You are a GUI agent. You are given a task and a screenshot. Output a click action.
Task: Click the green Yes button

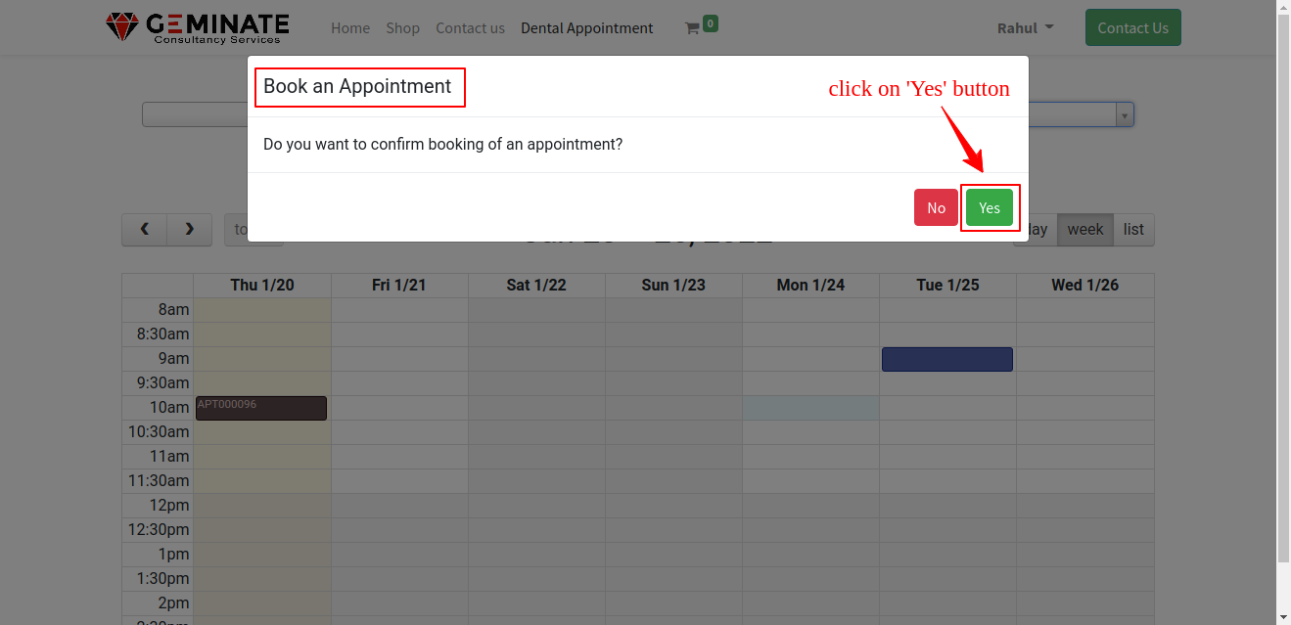click(989, 207)
